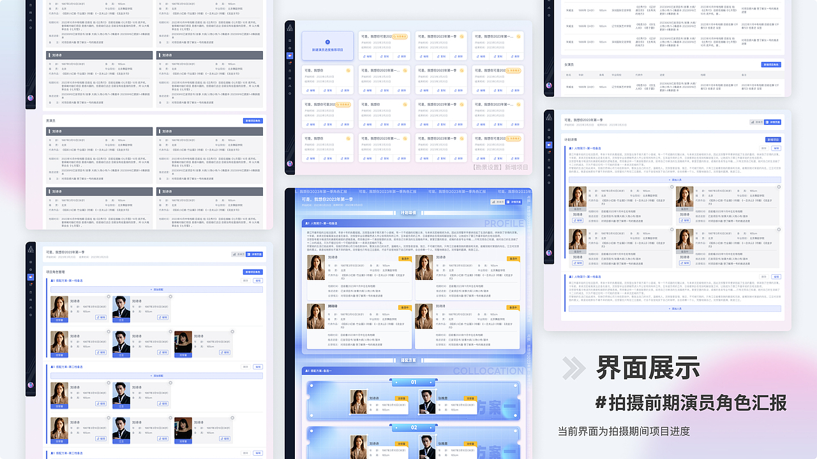817x459 pixels.
Task: Remove the first person card in 计划详情 window
Action: tap(672, 187)
